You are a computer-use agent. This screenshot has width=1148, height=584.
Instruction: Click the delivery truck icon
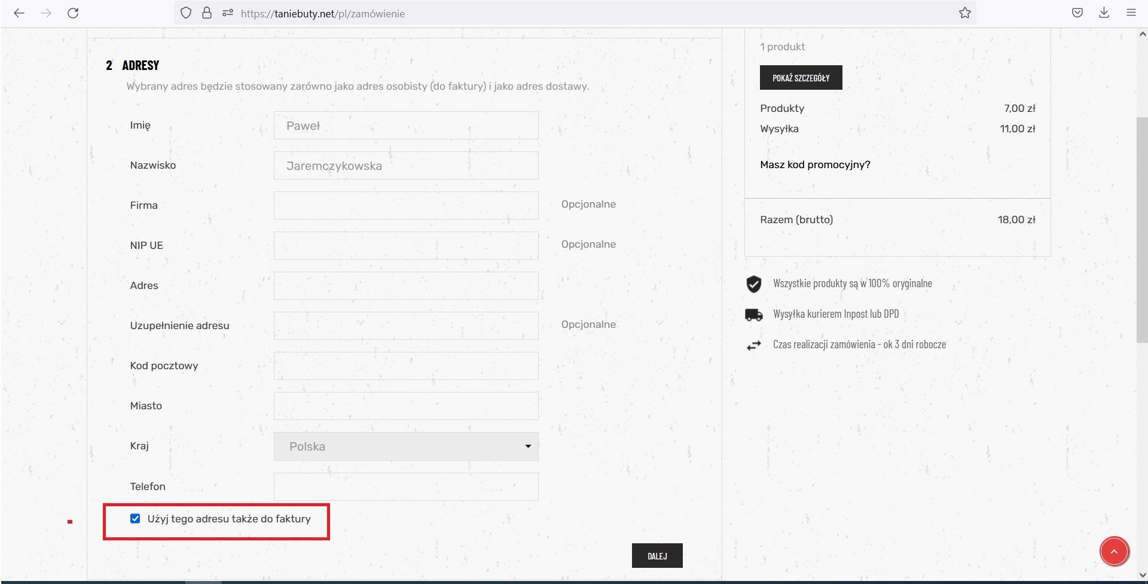click(754, 315)
